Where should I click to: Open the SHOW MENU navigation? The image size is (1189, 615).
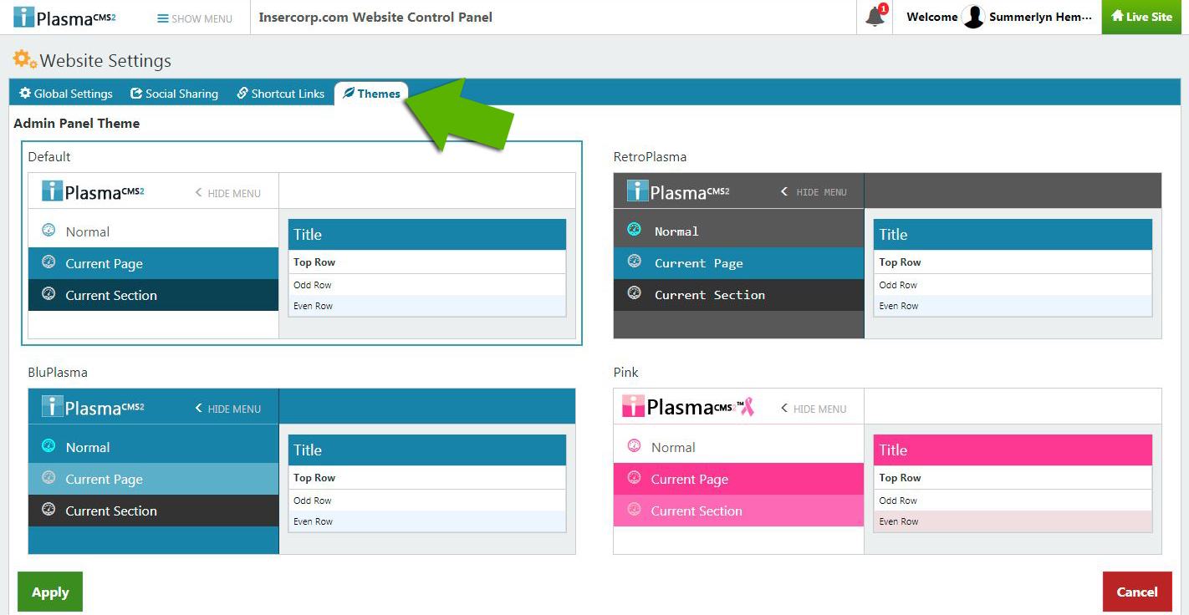click(x=195, y=18)
